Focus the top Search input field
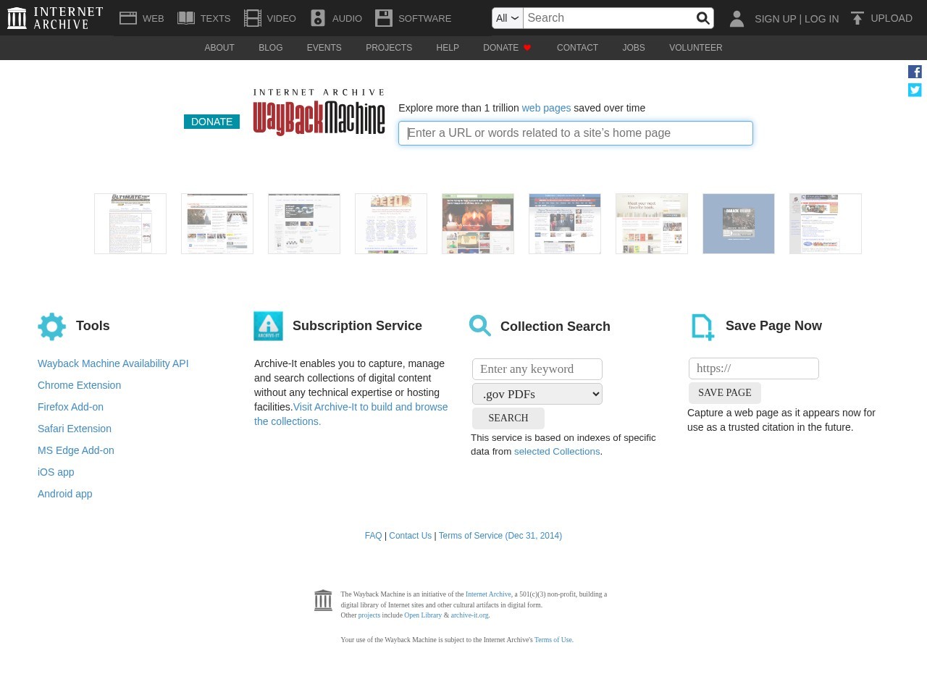 [608, 18]
